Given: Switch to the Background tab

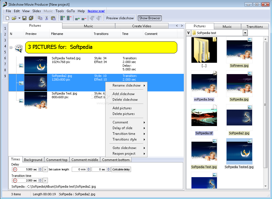Looking at the screenshot, I should click(33, 160).
